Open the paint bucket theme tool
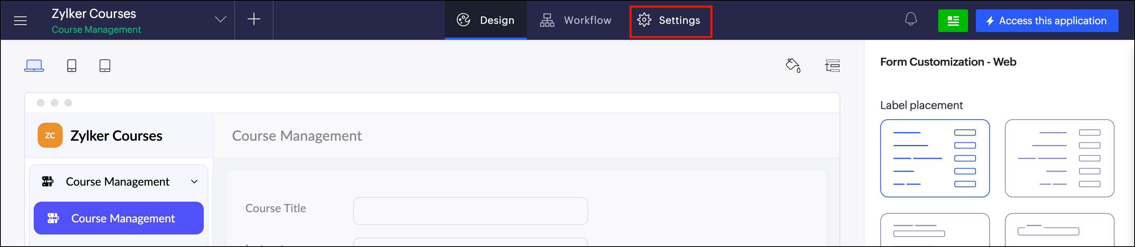This screenshot has height=247, width=1135. 793,66
